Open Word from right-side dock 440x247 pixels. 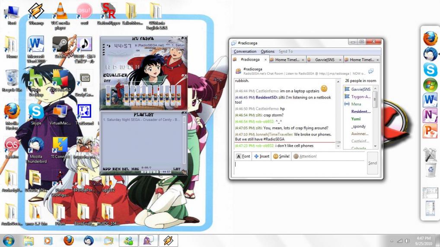(430, 100)
